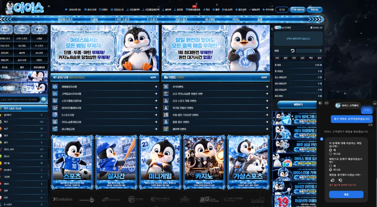Click the sidebar search magnifier icon
Image resolution: width=377 pixels, height=207 pixels.
click(x=44, y=100)
